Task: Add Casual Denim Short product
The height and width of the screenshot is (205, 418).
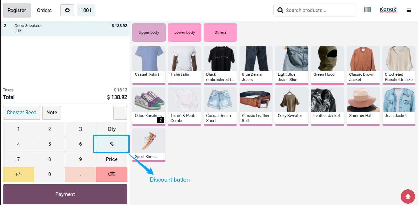Action: point(220,107)
